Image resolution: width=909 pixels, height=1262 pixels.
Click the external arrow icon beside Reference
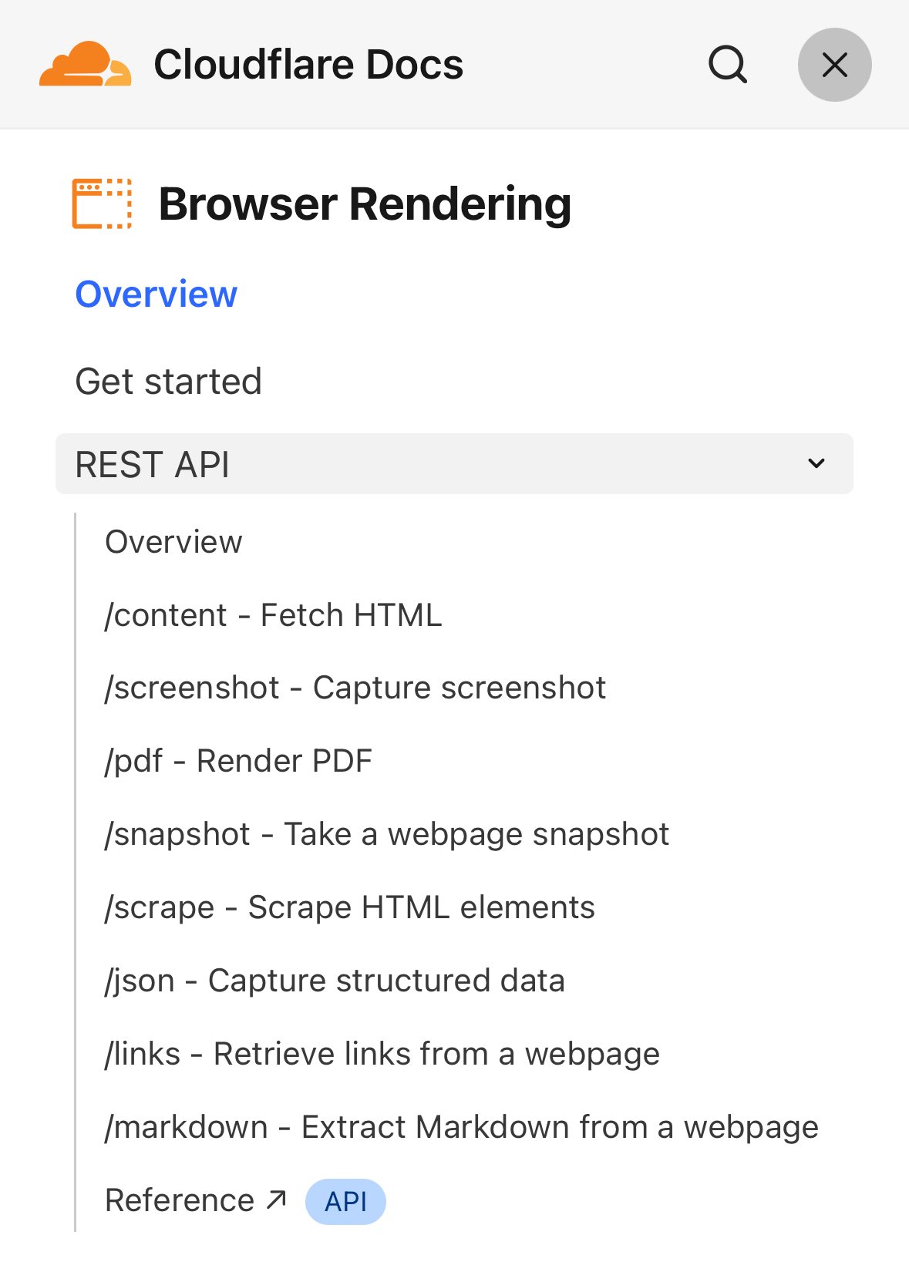point(276,1200)
